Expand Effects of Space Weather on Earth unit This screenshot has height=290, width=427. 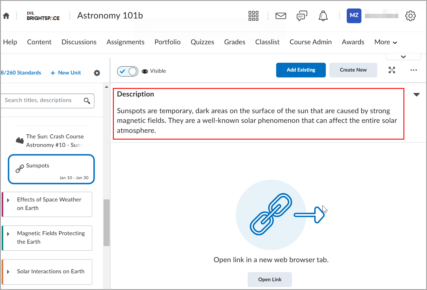(8, 200)
